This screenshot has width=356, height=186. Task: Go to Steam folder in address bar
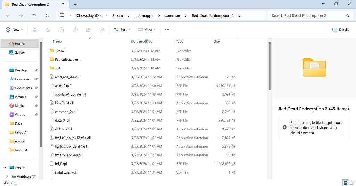(118, 15)
